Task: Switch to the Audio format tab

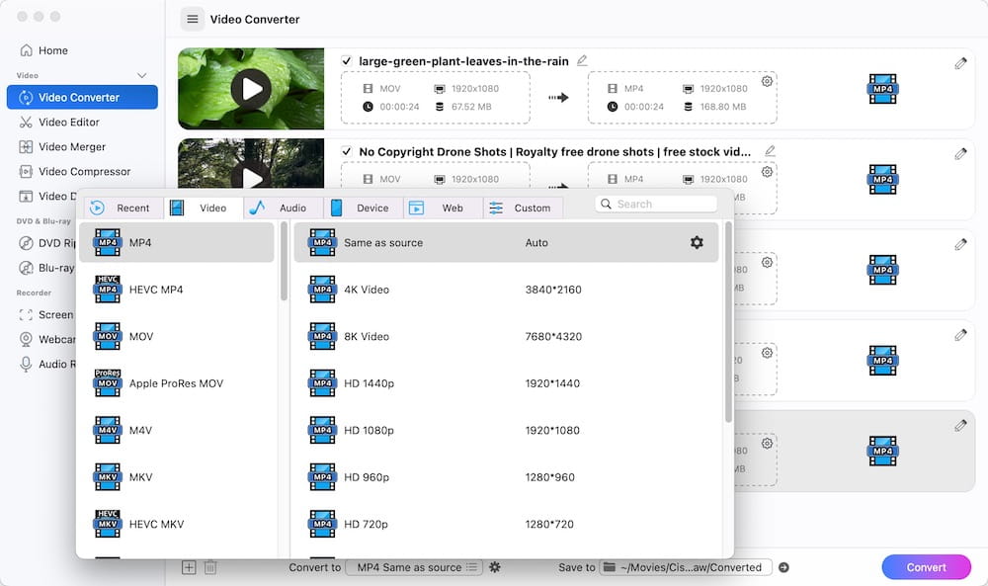Action: 284,208
